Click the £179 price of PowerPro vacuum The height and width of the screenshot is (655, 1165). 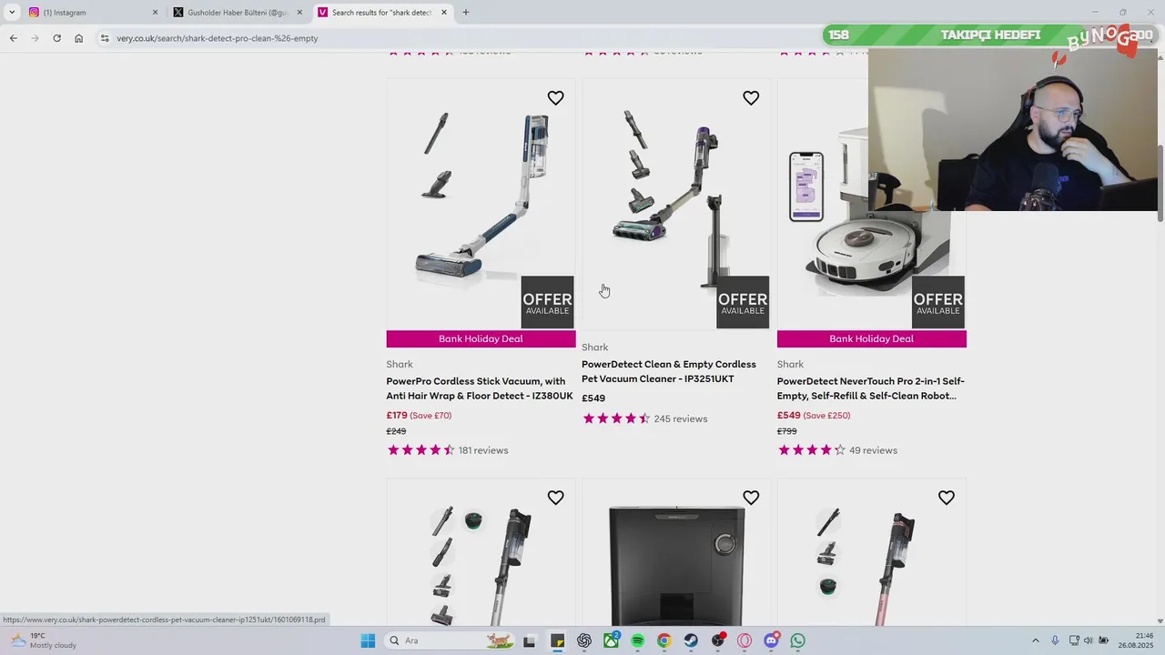coord(397,416)
